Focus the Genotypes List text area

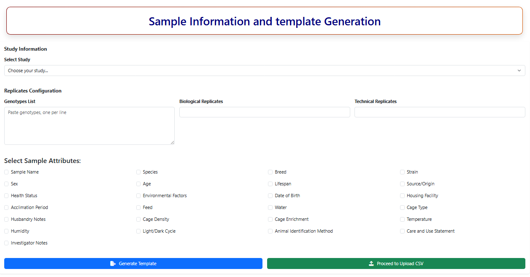[89, 126]
